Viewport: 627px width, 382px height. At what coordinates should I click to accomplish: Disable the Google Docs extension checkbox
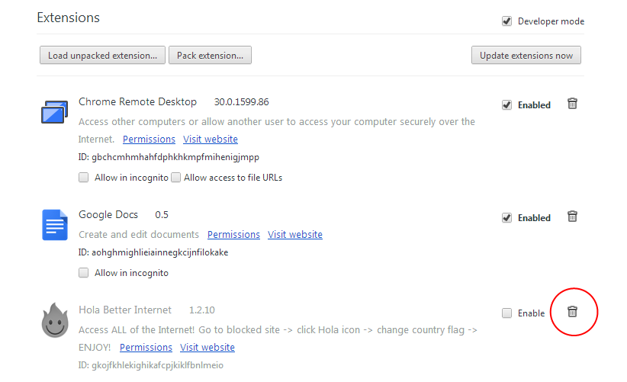point(506,218)
